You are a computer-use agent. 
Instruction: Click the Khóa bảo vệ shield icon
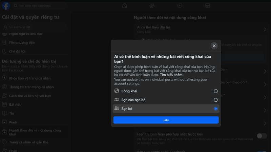(x=4, y=78)
